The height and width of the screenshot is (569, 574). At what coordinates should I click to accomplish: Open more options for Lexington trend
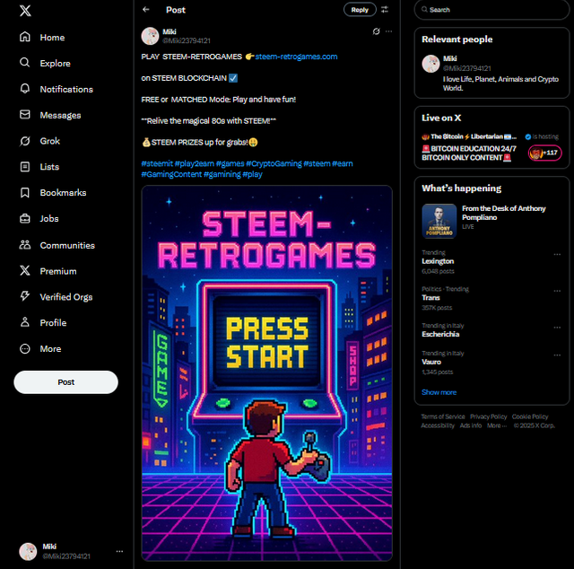pos(557,254)
